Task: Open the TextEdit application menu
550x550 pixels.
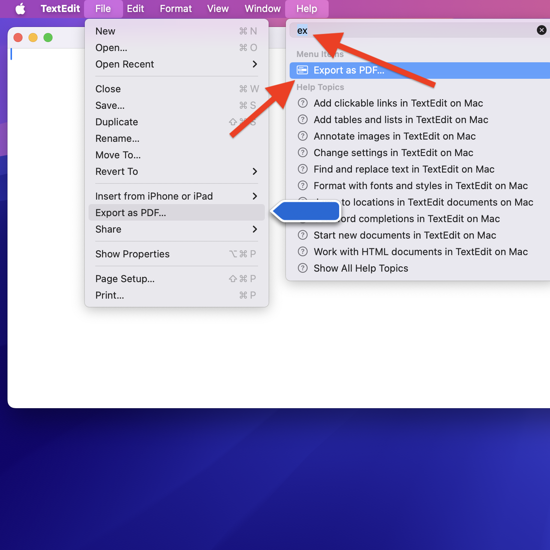Action: (60, 9)
